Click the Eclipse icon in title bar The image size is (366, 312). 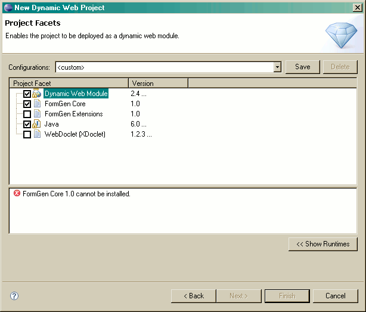(8, 8)
